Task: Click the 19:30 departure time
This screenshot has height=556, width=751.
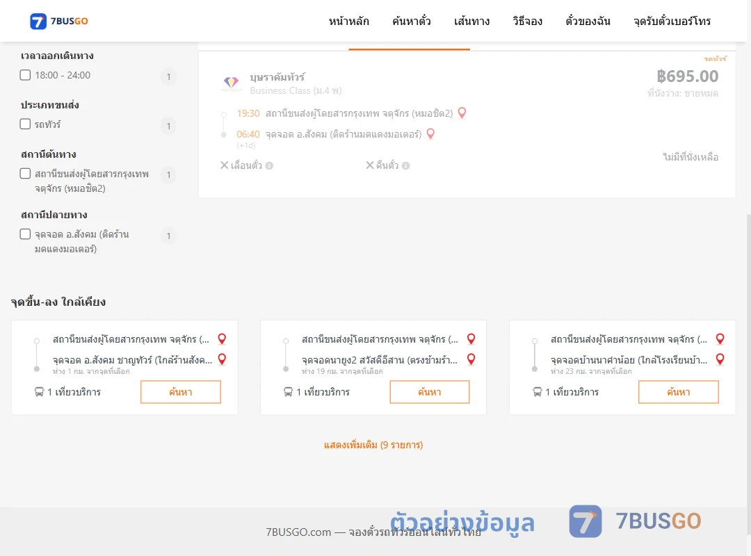Action: tap(248, 113)
